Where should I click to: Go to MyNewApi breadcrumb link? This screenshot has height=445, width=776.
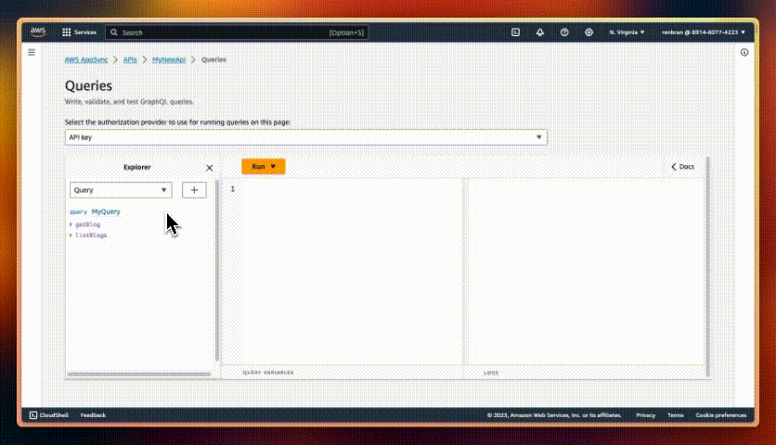tap(169, 60)
